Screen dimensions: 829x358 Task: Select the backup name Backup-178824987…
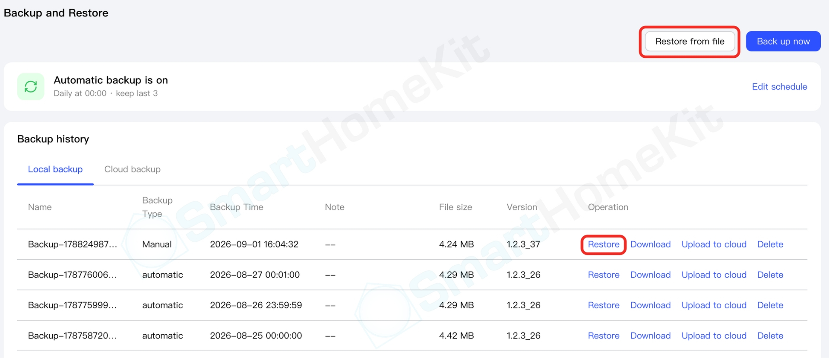pyautogui.click(x=73, y=244)
